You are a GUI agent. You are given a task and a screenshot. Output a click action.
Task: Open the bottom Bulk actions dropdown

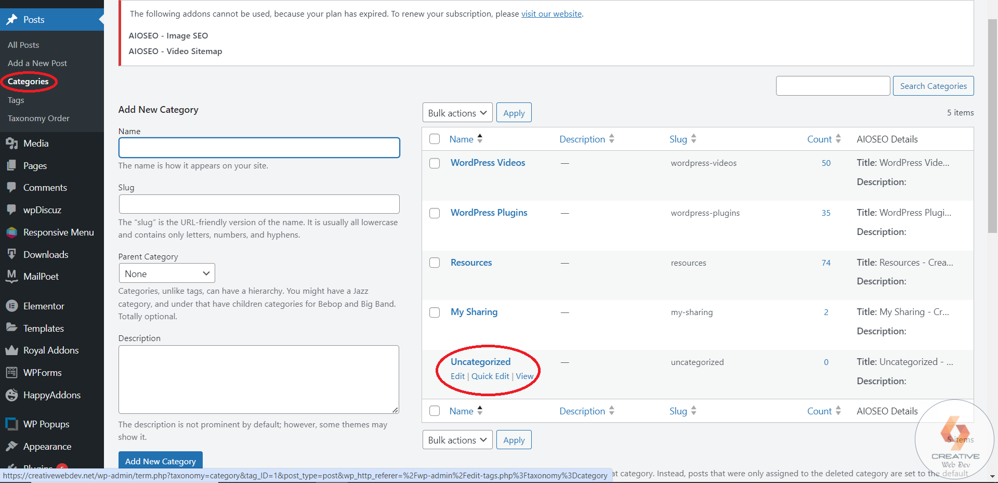457,440
